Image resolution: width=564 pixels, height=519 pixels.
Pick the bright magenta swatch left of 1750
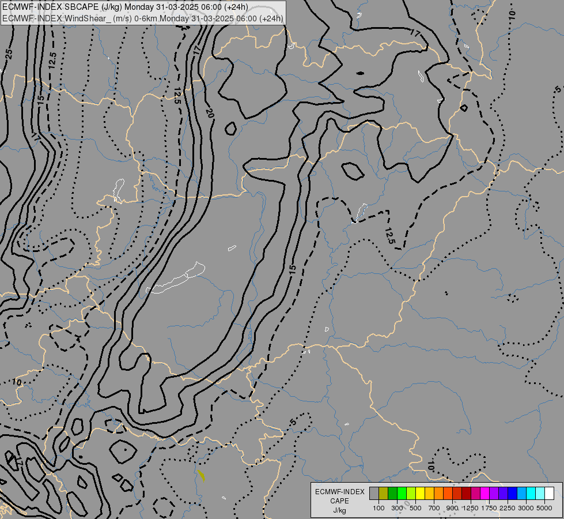(x=484, y=493)
